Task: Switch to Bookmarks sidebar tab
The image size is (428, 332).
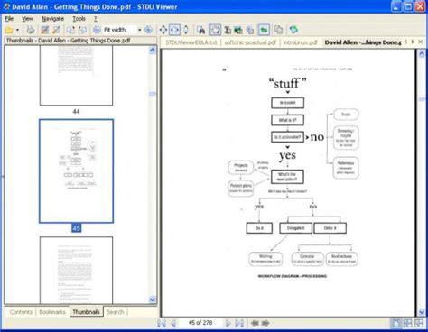Action: click(52, 312)
